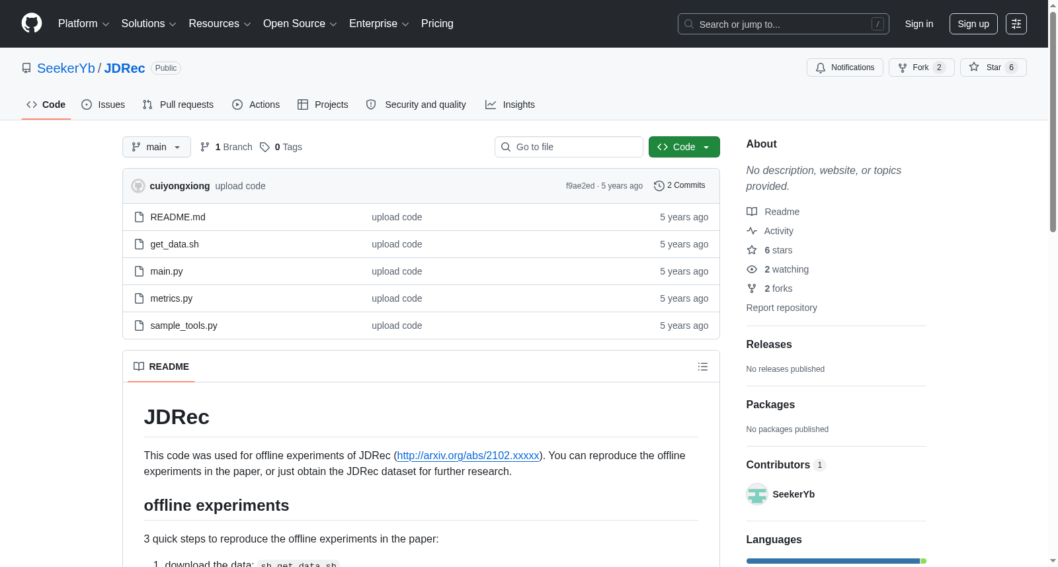The image size is (1058, 567).
Task: Expand the Solutions menu
Action: point(149,24)
